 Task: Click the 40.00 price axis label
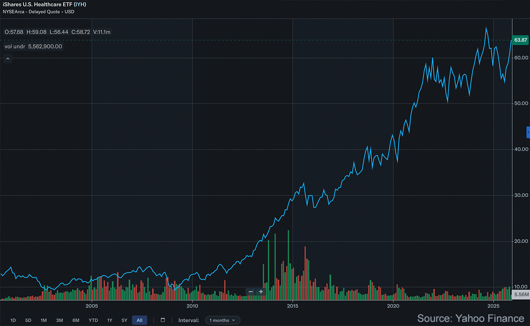[x=521, y=149]
